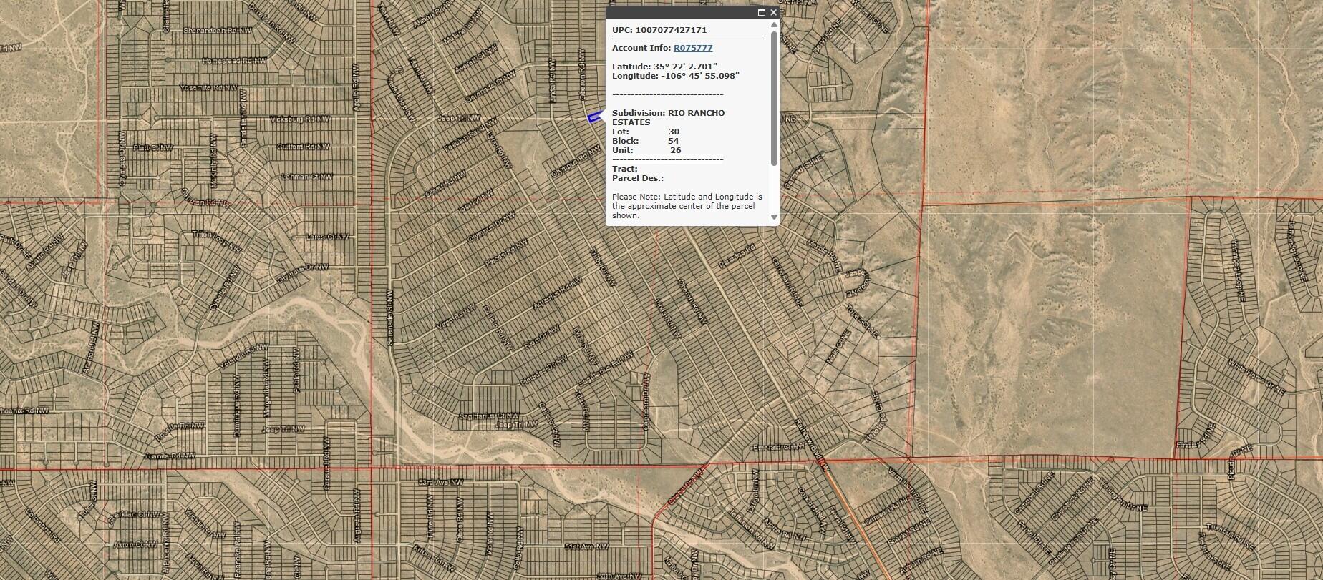Click the Subdivision: RIO RANCHO ESTATES text
The height and width of the screenshot is (580, 1323).
point(668,118)
